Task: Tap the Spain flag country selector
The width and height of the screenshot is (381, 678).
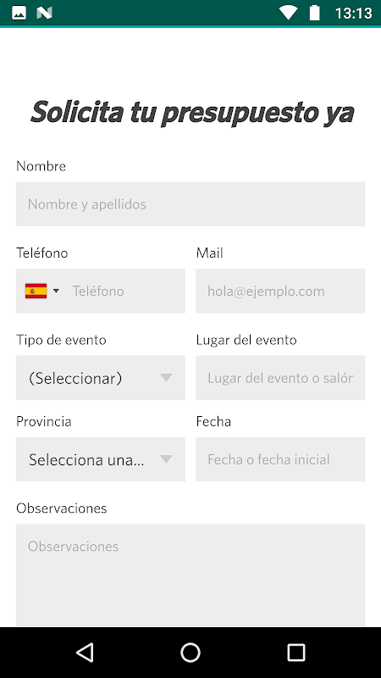Action: coord(36,291)
